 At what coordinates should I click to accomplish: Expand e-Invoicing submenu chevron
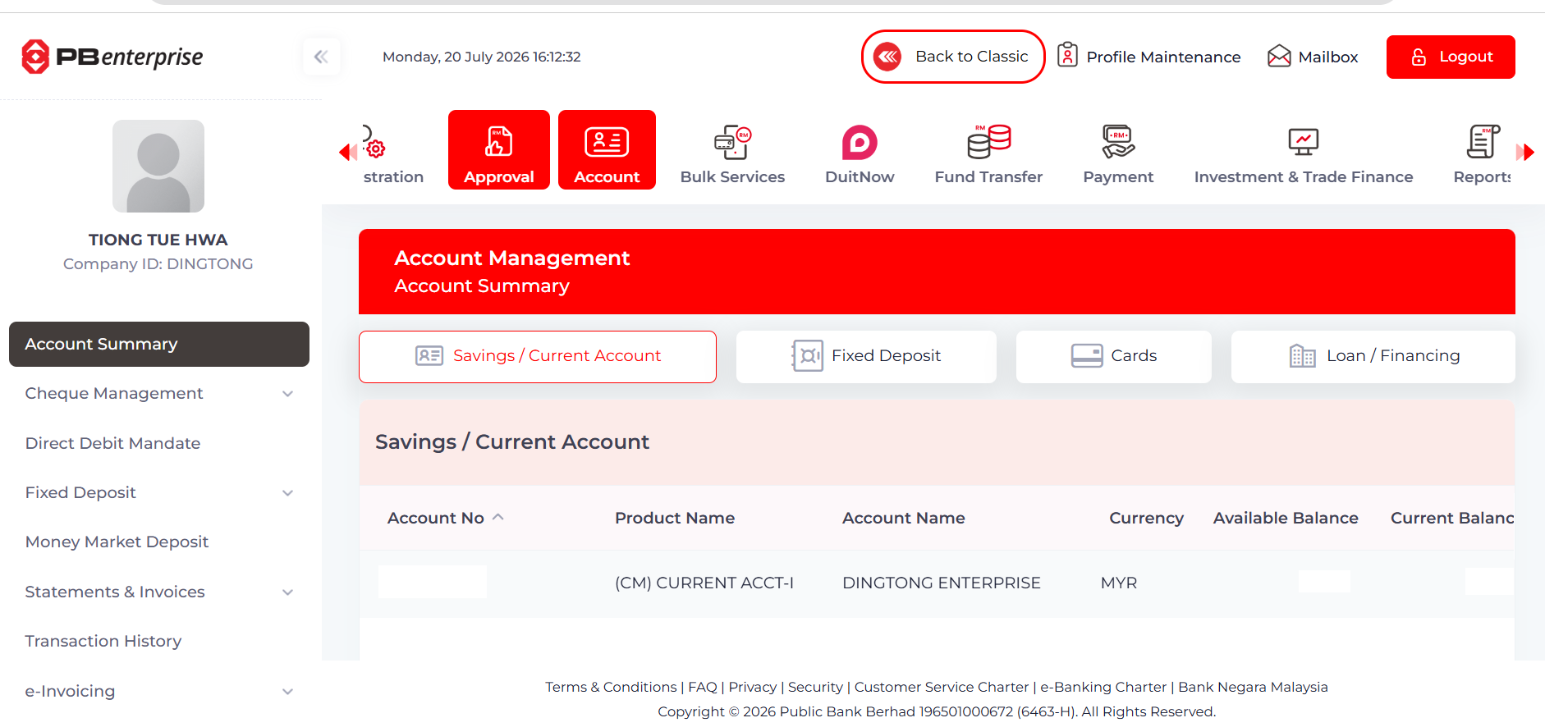pos(287,692)
